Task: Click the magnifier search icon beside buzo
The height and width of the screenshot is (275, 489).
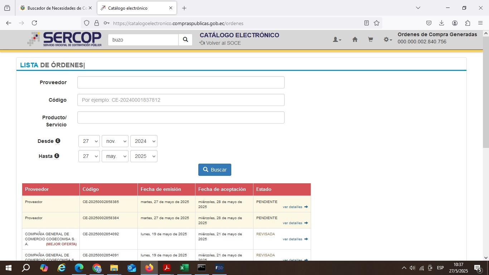Action: 185,40
